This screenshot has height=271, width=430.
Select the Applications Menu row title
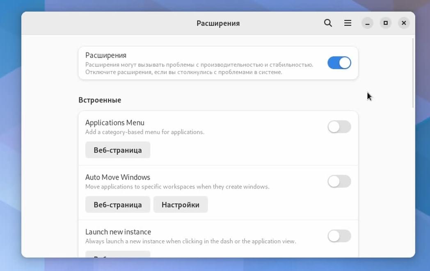coord(114,123)
